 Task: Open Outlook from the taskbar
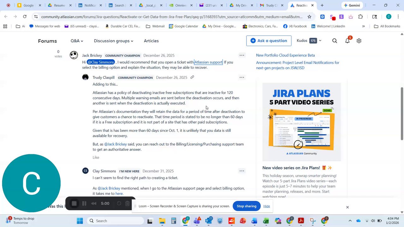click(208, 221)
